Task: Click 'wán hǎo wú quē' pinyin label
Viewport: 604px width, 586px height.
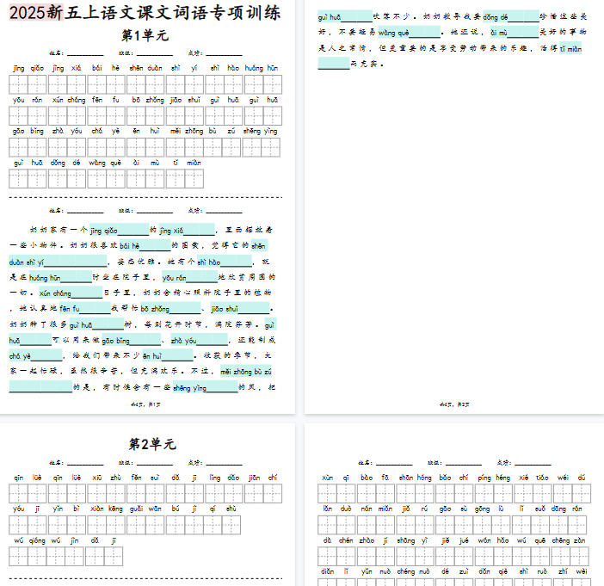Action: coord(512,540)
